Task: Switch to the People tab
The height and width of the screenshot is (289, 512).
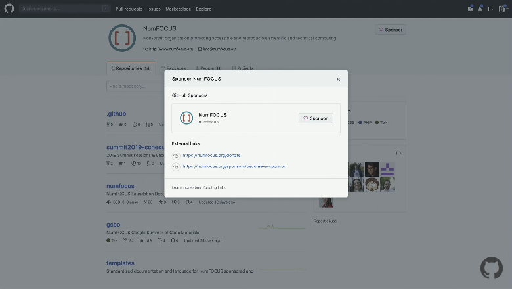Action: (208, 68)
